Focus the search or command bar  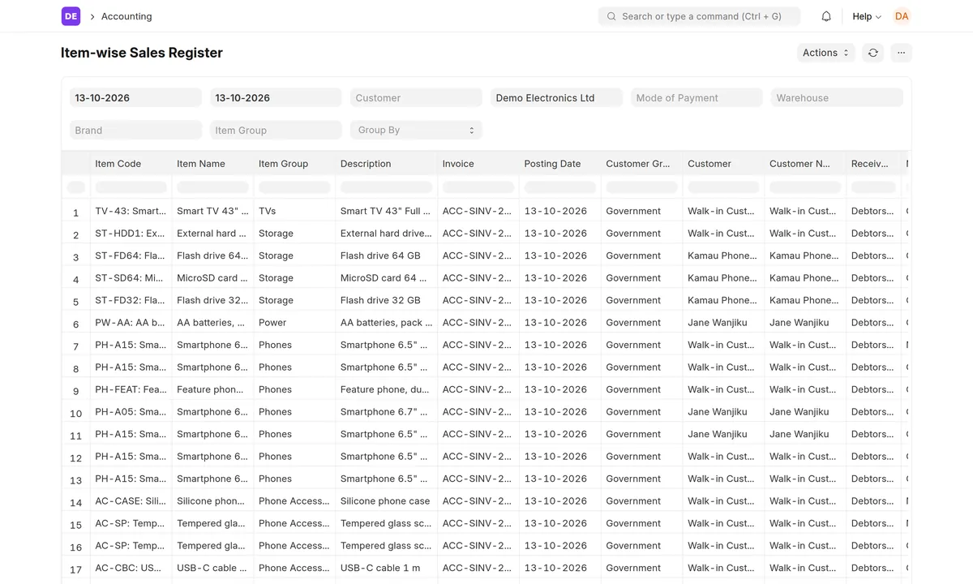[699, 16]
